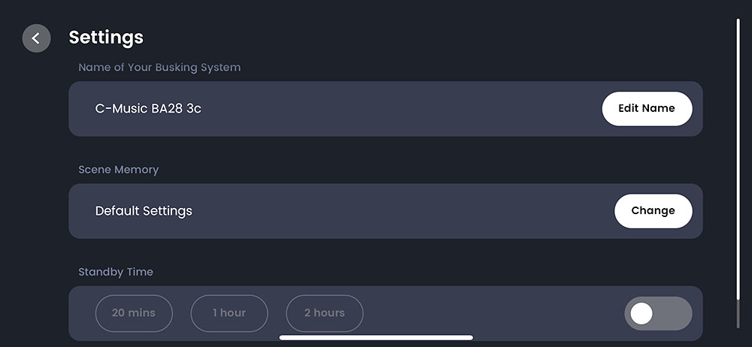Tap the home indicator bar at the bottom
Image resolution: width=752 pixels, height=347 pixels.
point(376,337)
